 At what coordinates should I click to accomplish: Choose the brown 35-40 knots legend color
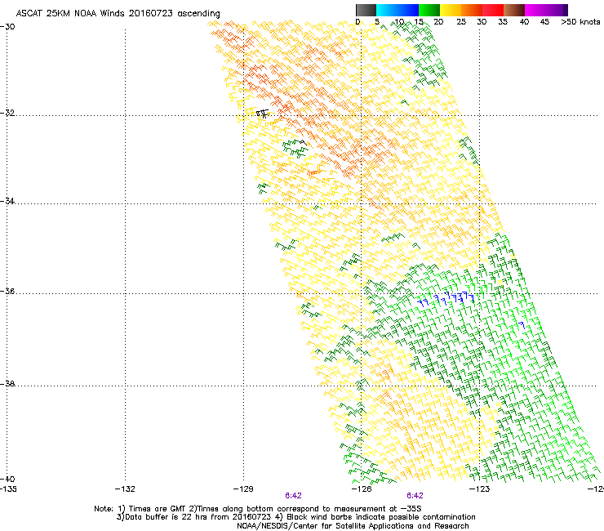click(514, 10)
